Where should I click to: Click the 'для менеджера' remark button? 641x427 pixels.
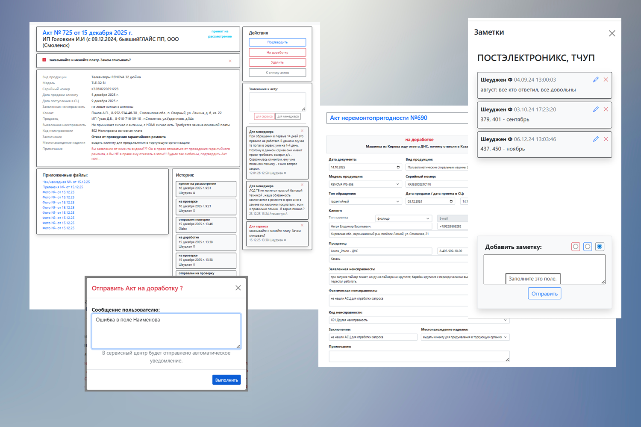point(288,116)
